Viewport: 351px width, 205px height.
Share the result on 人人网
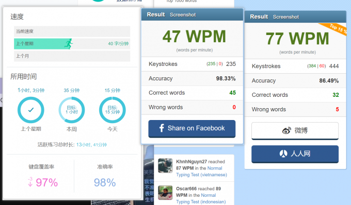(x=295, y=154)
